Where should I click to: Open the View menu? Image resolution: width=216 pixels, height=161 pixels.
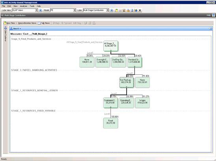pyautogui.click(x=15, y=6)
